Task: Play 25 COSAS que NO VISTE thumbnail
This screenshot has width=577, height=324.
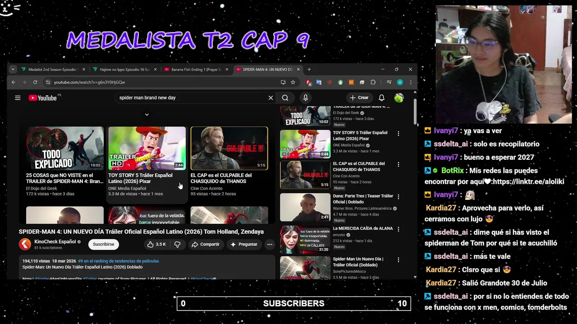Action: 64,148
